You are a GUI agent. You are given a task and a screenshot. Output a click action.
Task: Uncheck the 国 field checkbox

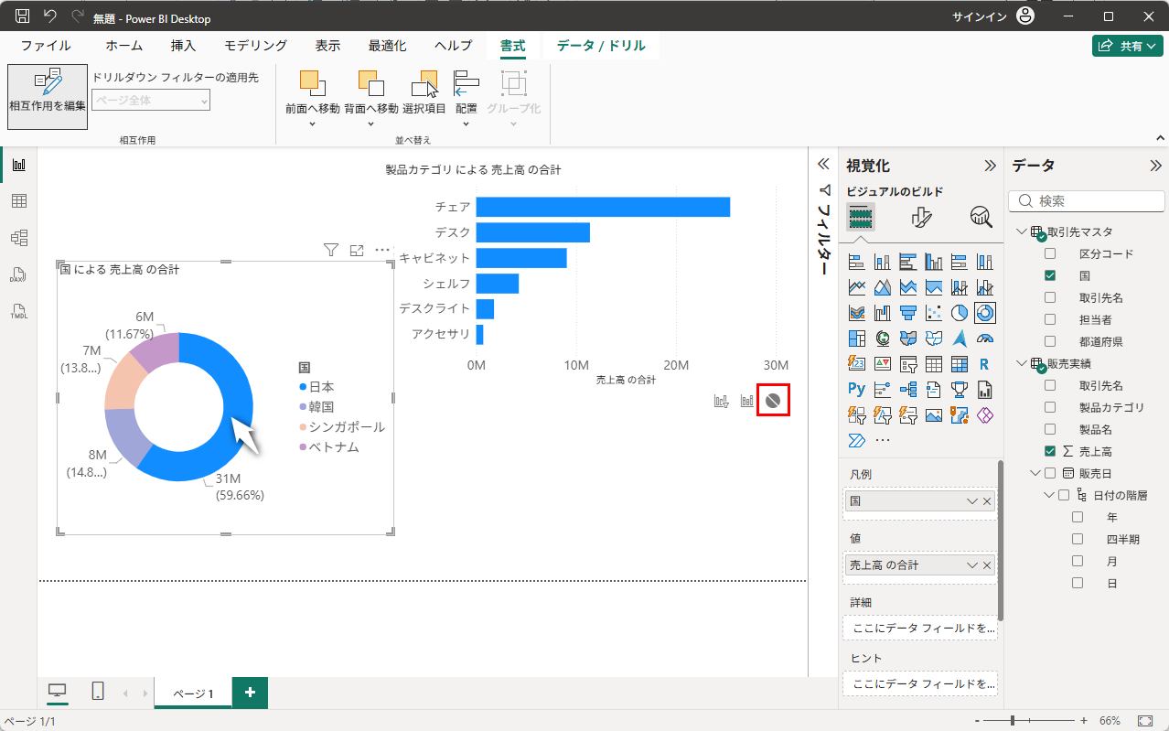(x=1050, y=275)
